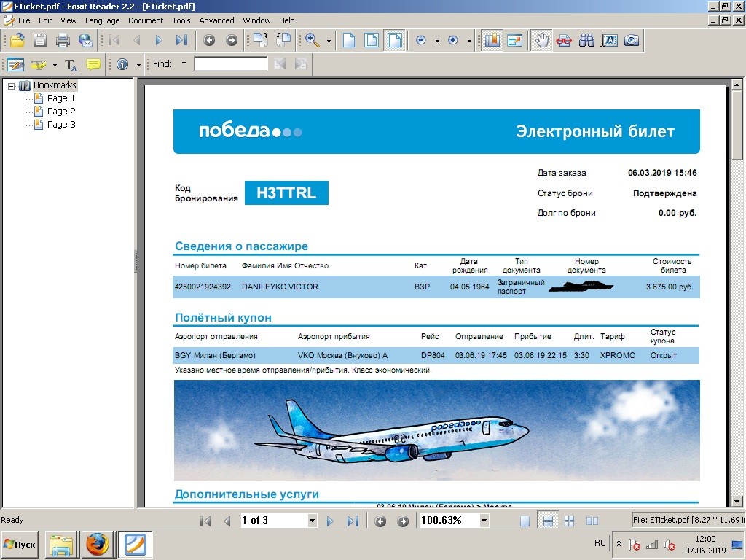The image size is (746, 560).
Task: Toggle the bookmarks navigation panel button
Action: 492,40
